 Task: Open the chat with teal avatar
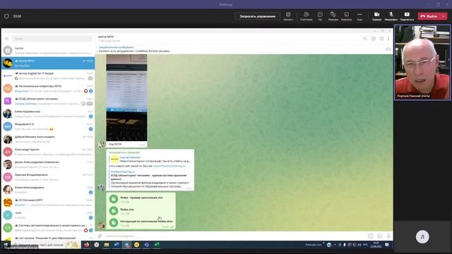tap(48, 215)
